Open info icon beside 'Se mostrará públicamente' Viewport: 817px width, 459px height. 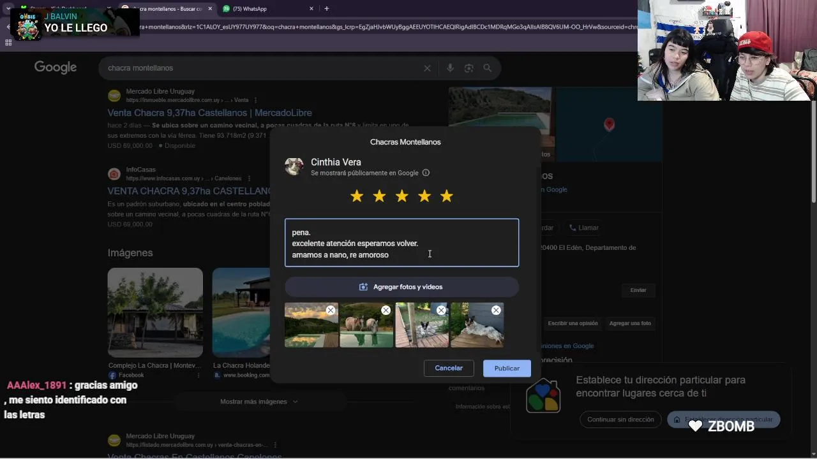(426, 173)
